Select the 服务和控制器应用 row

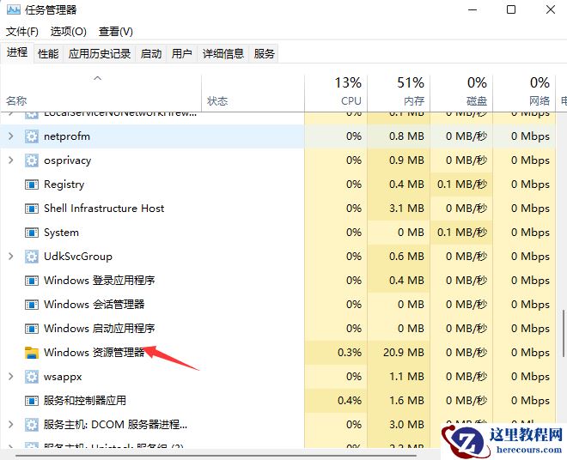pyautogui.click(x=277, y=401)
